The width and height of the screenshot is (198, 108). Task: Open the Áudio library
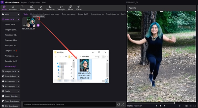click(41, 8)
